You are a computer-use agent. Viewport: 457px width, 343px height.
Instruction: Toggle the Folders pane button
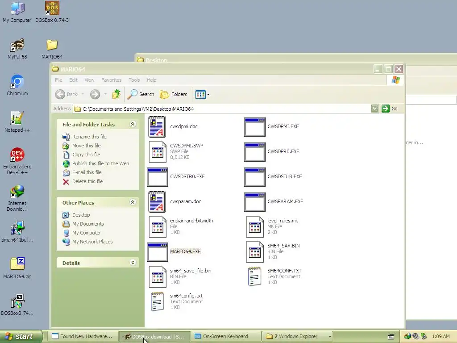coord(174,94)
